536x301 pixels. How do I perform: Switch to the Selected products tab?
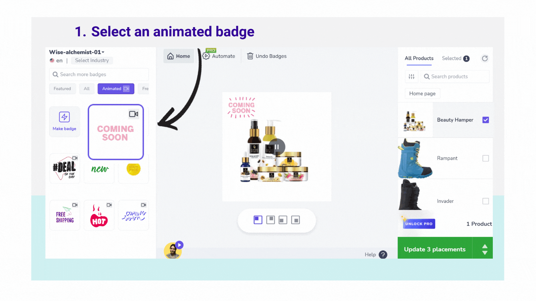tap(456, 58)
